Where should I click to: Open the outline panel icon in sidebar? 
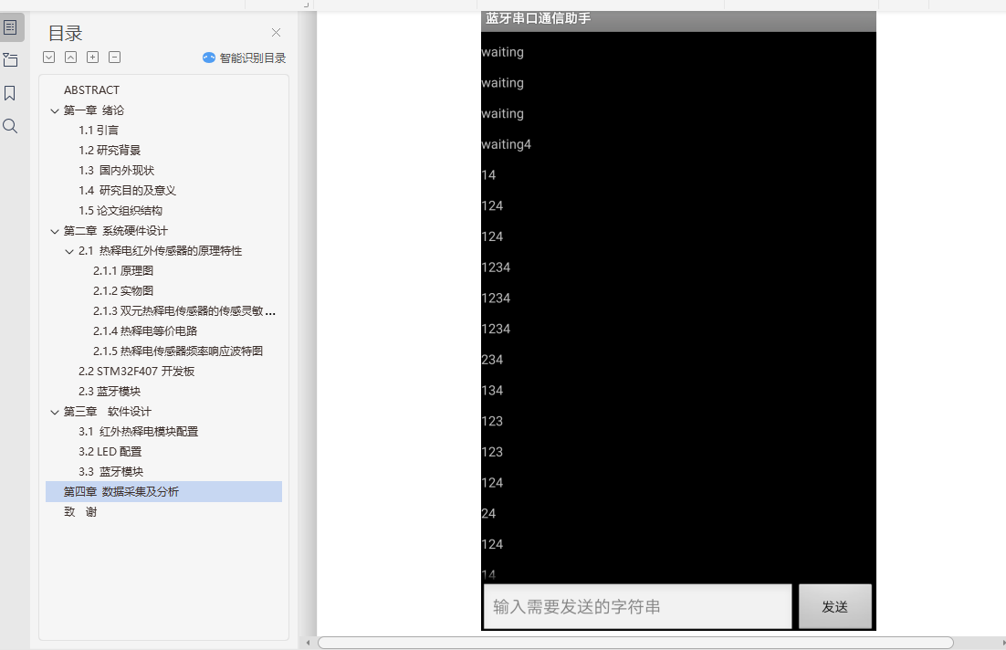(10, 27)
